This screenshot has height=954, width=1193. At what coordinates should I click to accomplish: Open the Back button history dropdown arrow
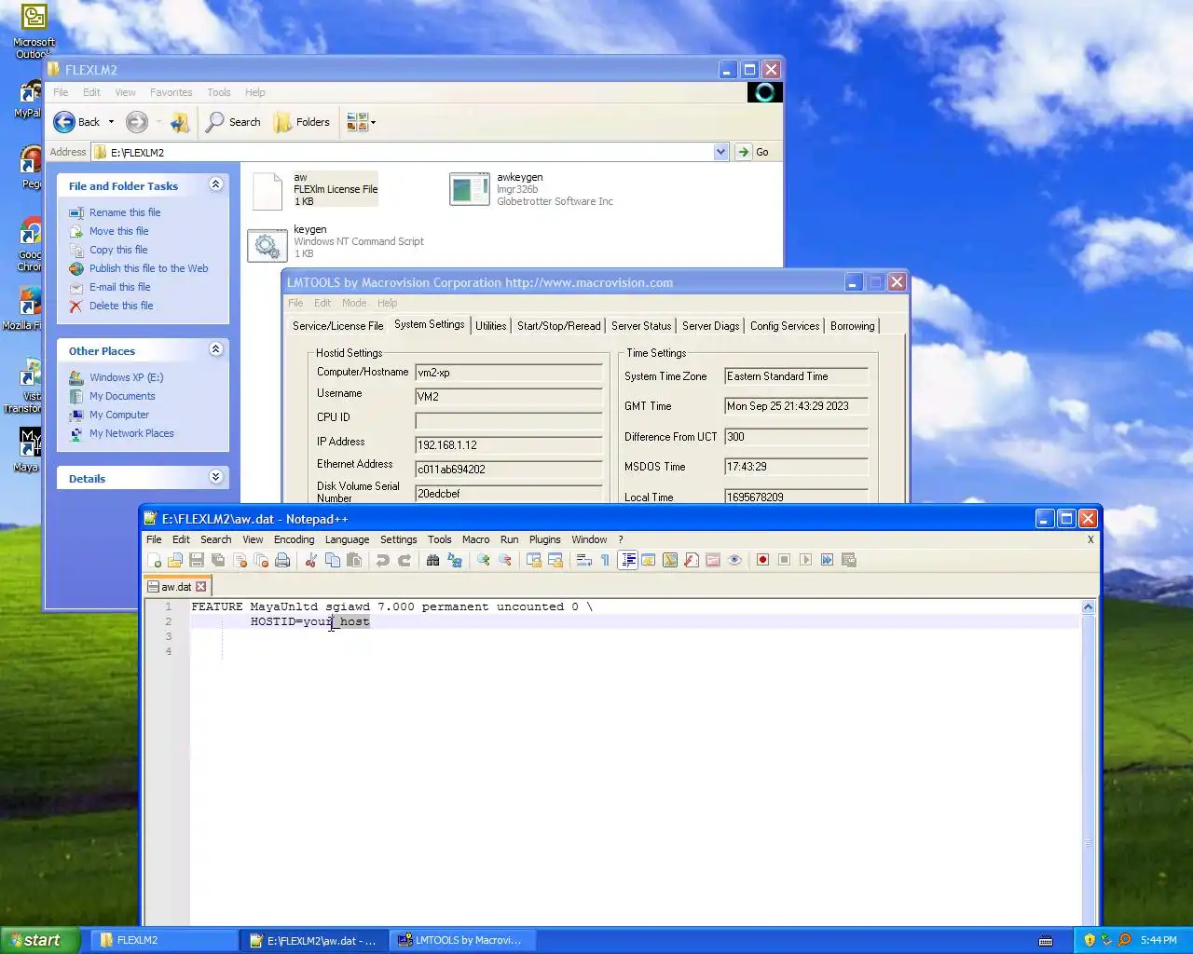(111, 122)
